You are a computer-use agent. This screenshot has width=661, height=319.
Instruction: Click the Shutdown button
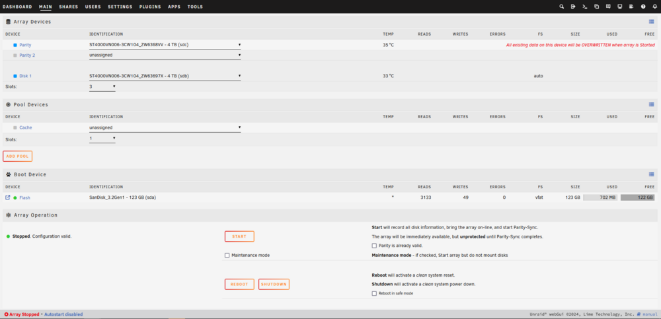[x=274, y=285]
